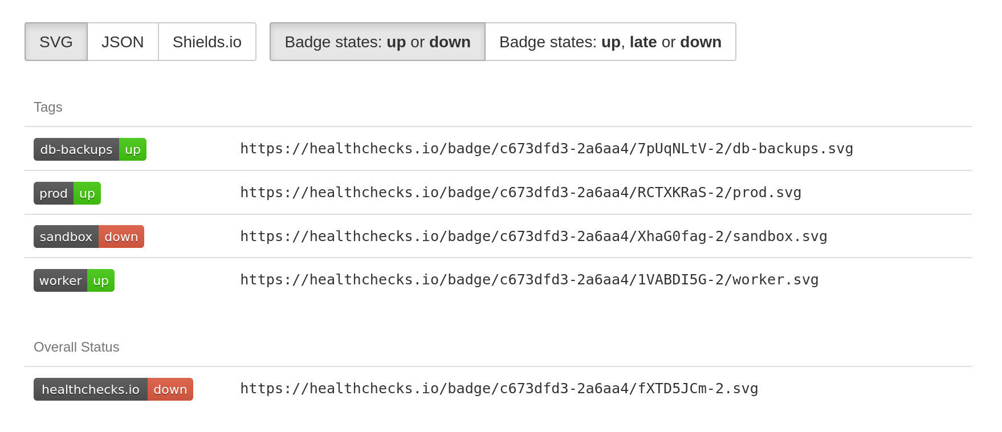Image resolution: width=1002 pixels, height=432 pixels.
Task: Switch to the SVG tab
Action: click(55, 42)
